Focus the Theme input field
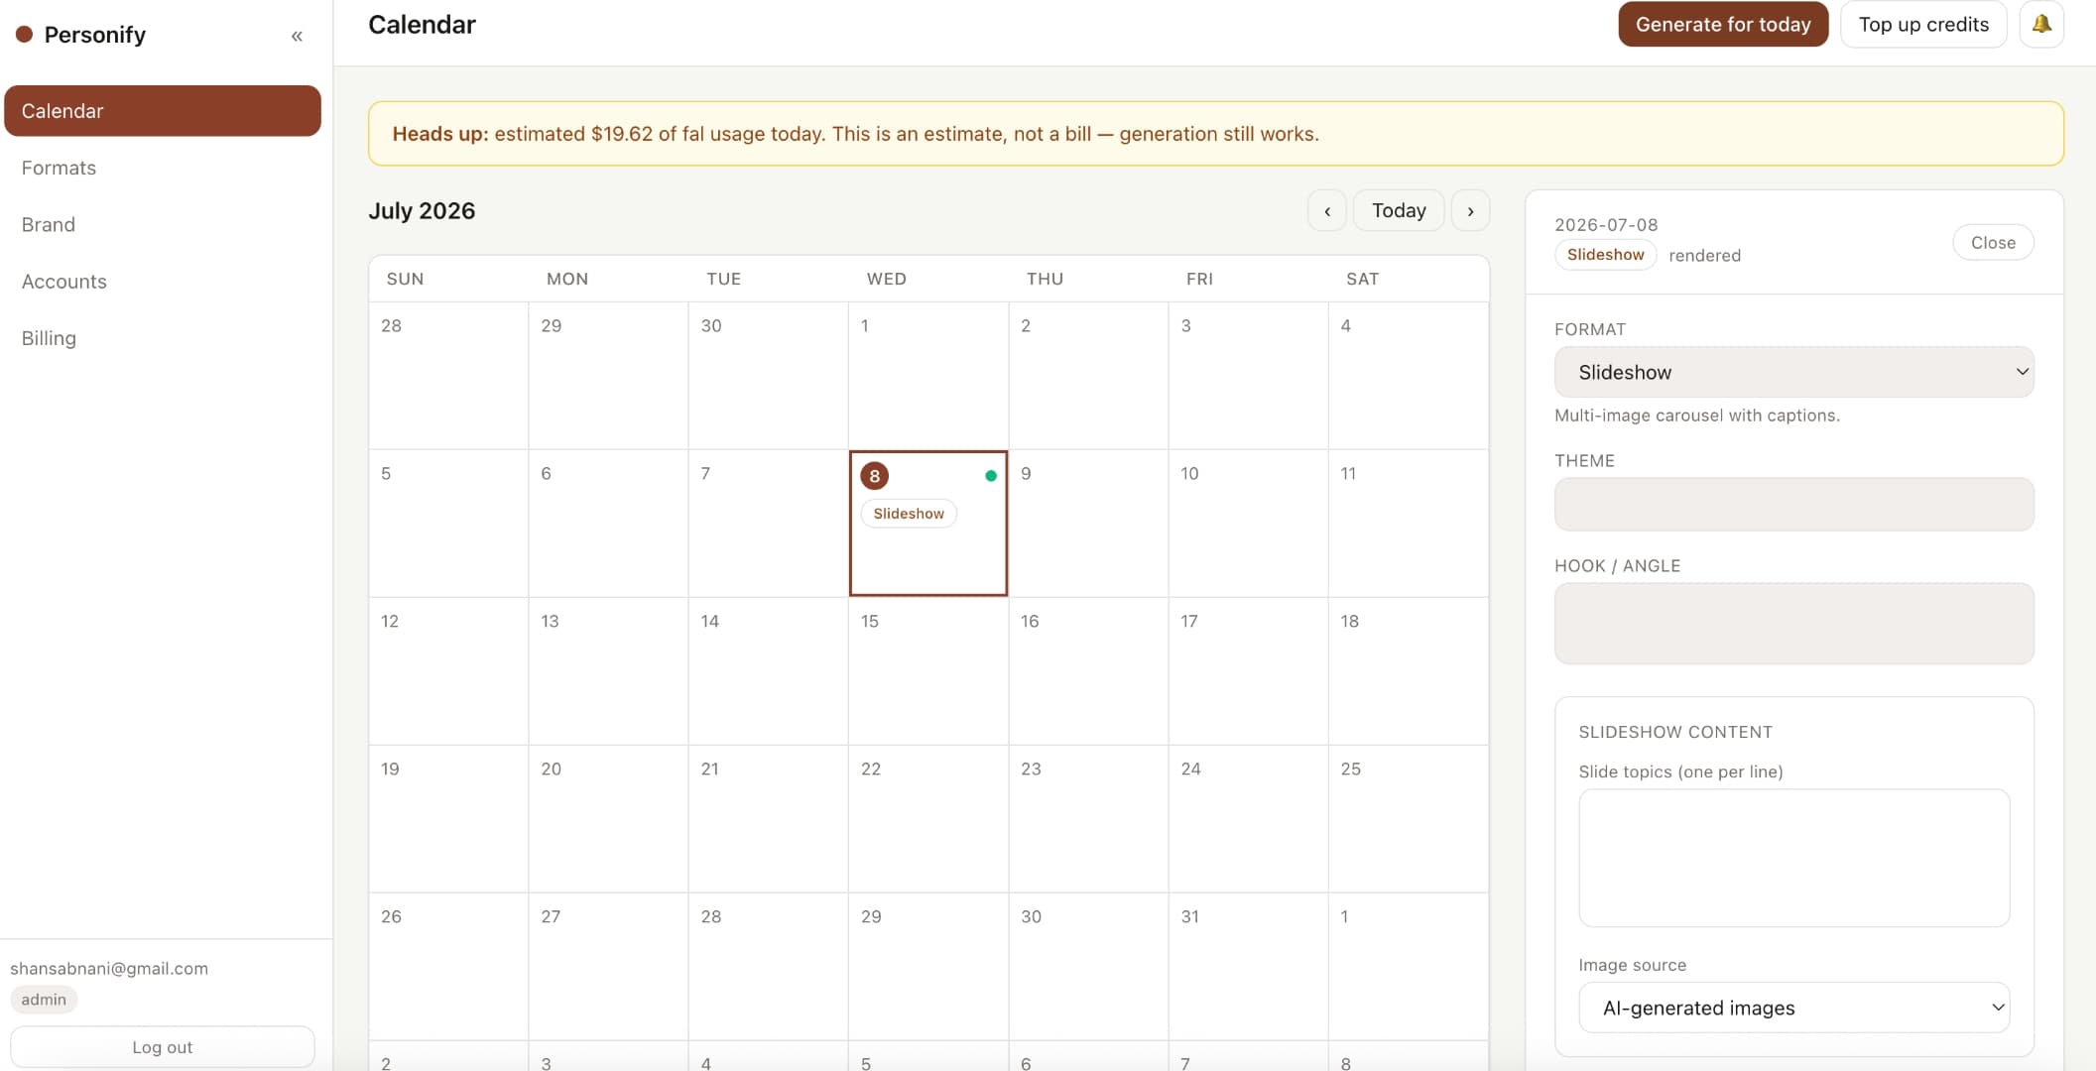This screenshot has width=2096, height=1071. 1793,504
